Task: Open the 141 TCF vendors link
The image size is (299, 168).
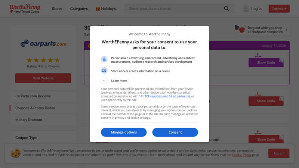Action: pos(164,96)
